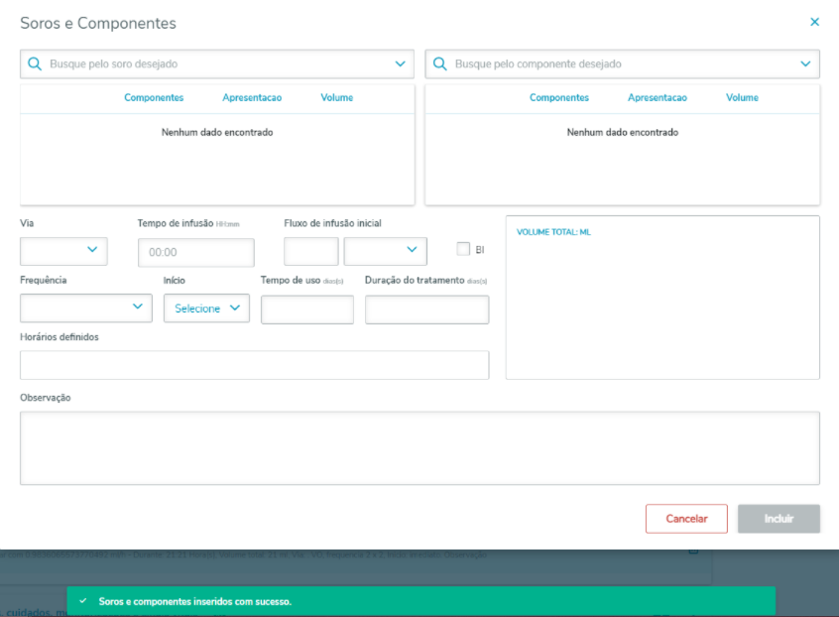Click 'Nenhum dado encontrado' in componente table
This screenshot has height=617, width=839.
pos(622,132)
